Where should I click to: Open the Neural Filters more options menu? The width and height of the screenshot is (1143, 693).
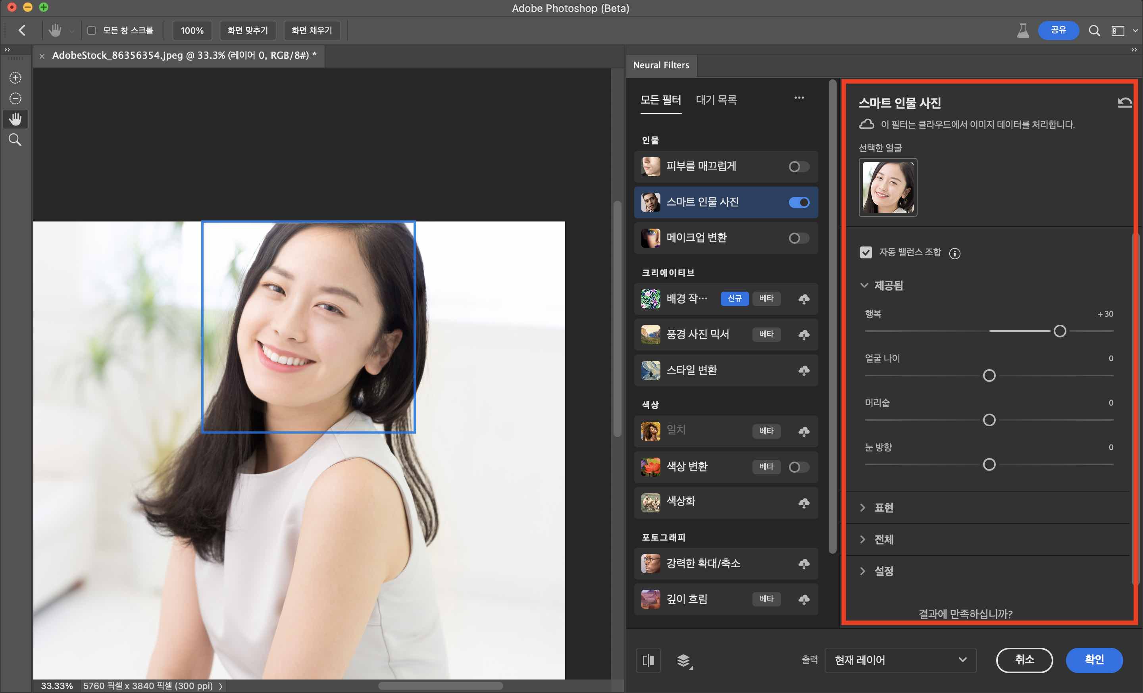[799, 98]
